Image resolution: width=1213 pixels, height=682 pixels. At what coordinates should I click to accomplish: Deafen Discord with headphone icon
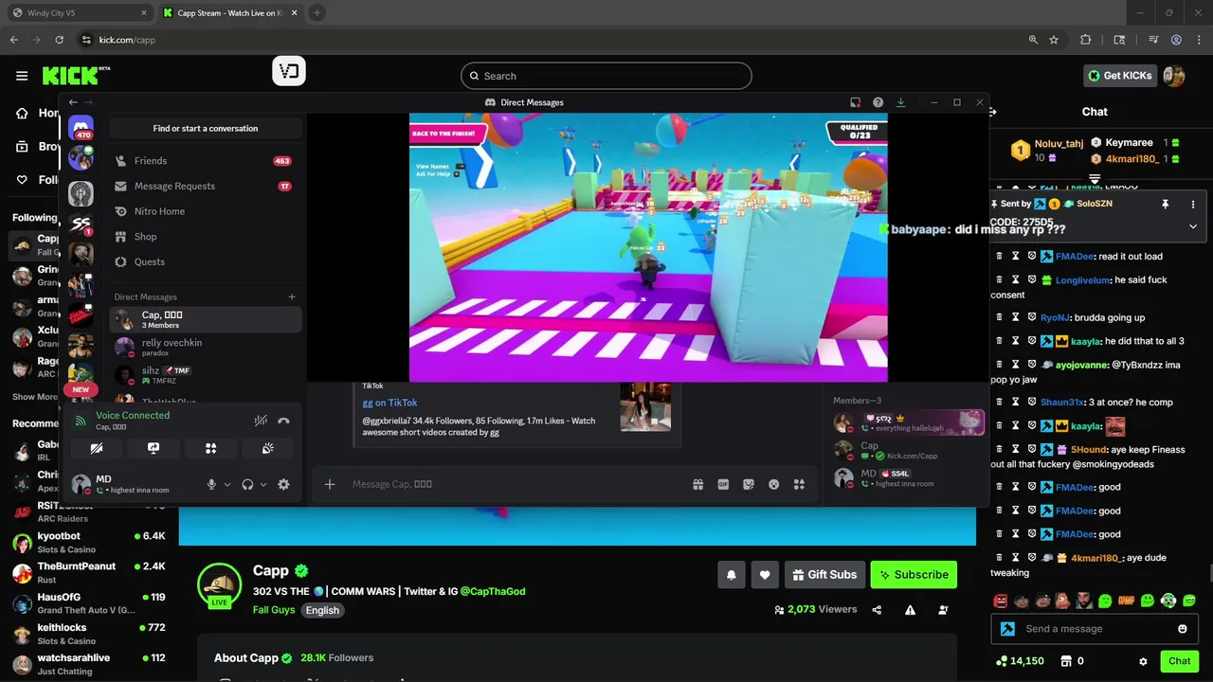click(x=247, y=484)
